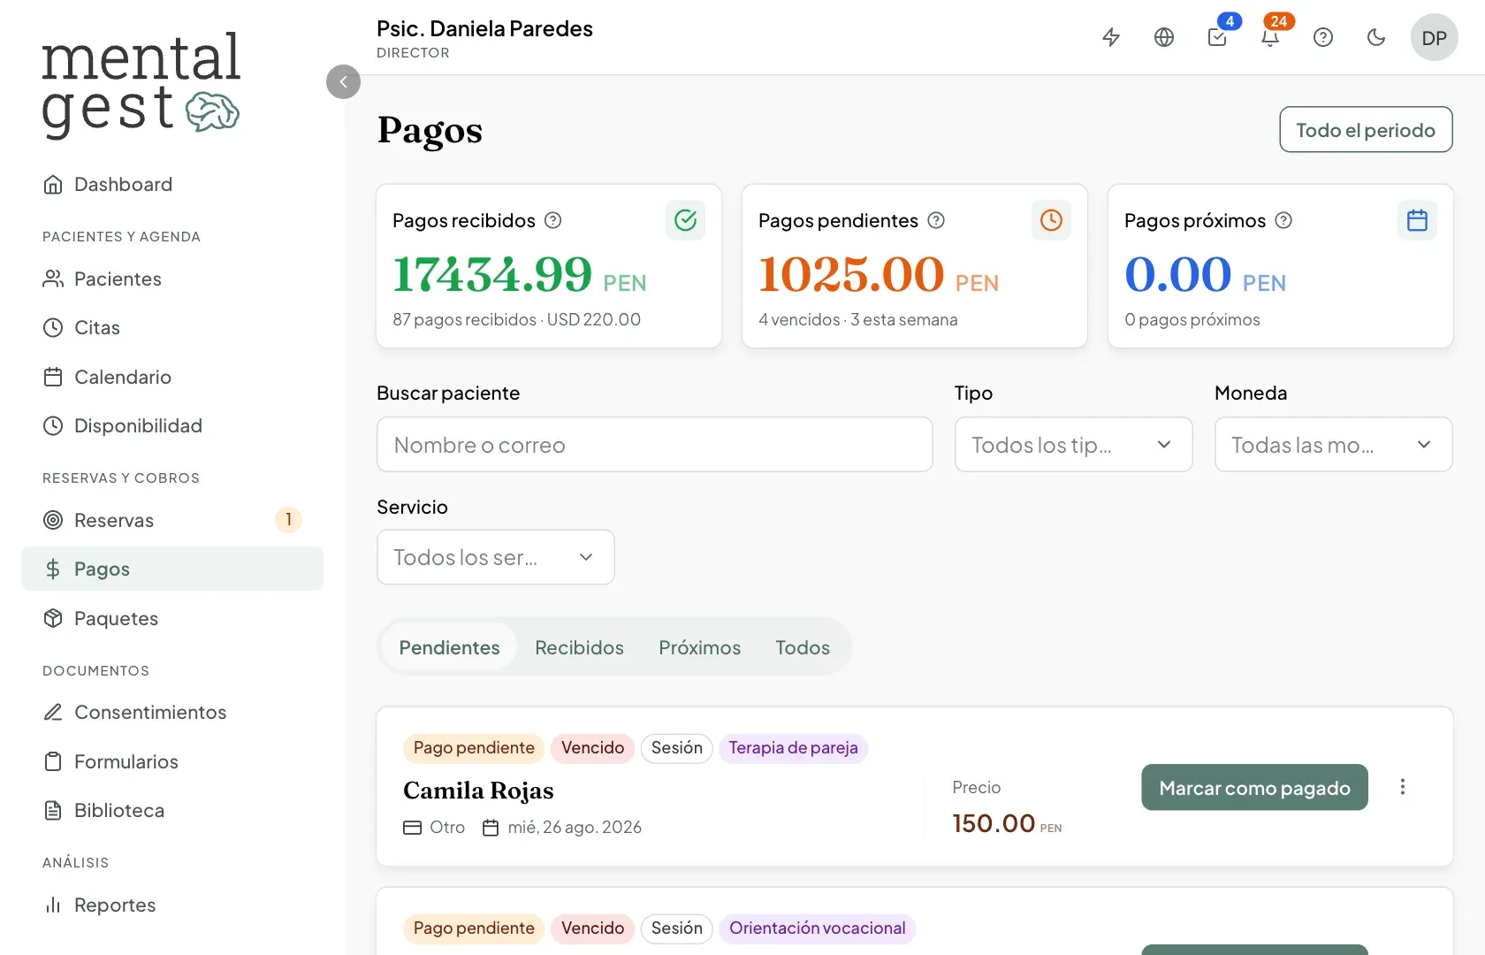
Task: Toggle dark mode with the moon icon
Action: (1376, 37)
